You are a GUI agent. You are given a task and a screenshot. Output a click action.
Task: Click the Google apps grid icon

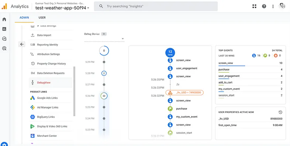tap(254, 6)
